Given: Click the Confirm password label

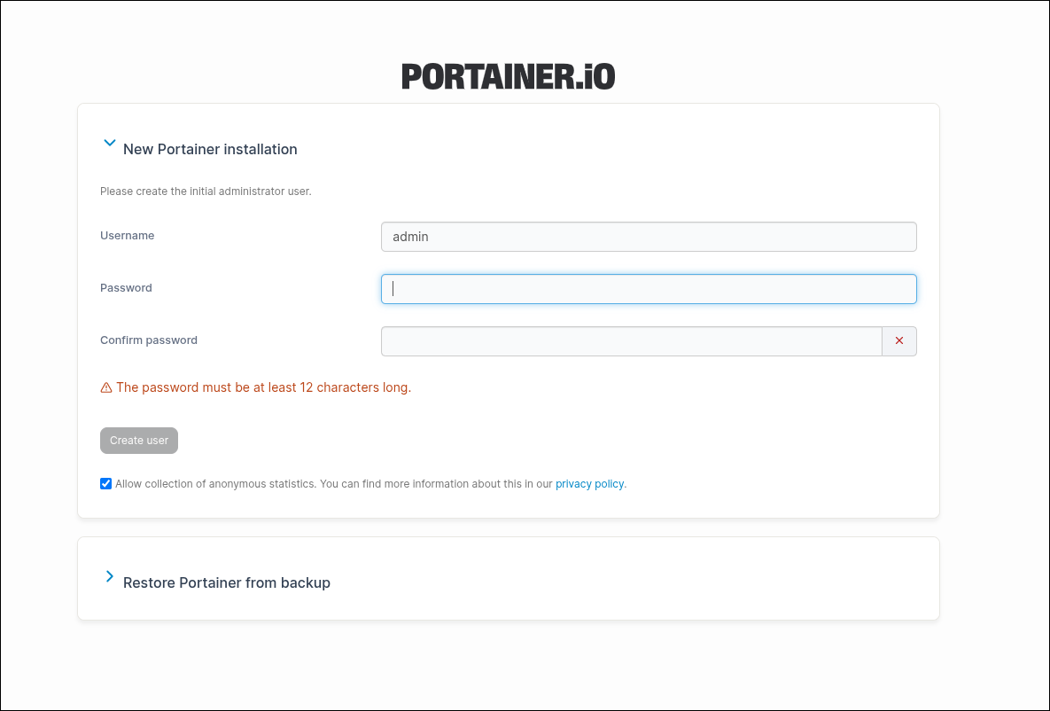Looking at the screenshot, I should coord(149,340).
